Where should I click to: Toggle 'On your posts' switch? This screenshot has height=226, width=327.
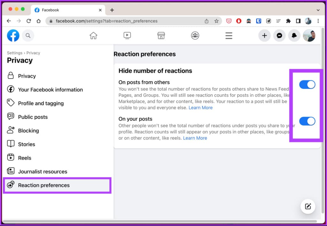click(x=307, y=121)
